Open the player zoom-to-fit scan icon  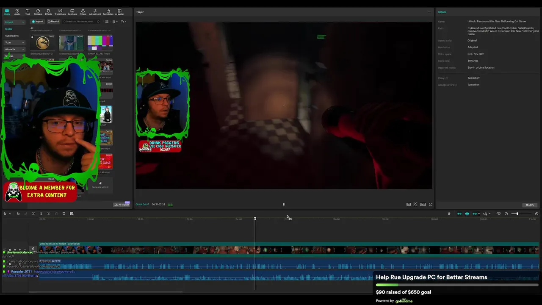(x=415, y=205)
